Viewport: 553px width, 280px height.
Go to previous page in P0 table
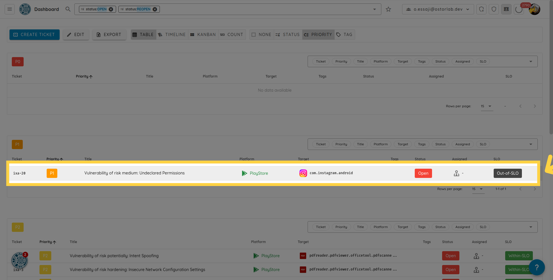coord(520,106)
